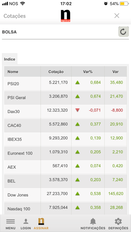Tap the Login person icon
The height and width of the screenshot is (232, 131).
point(26,221)
